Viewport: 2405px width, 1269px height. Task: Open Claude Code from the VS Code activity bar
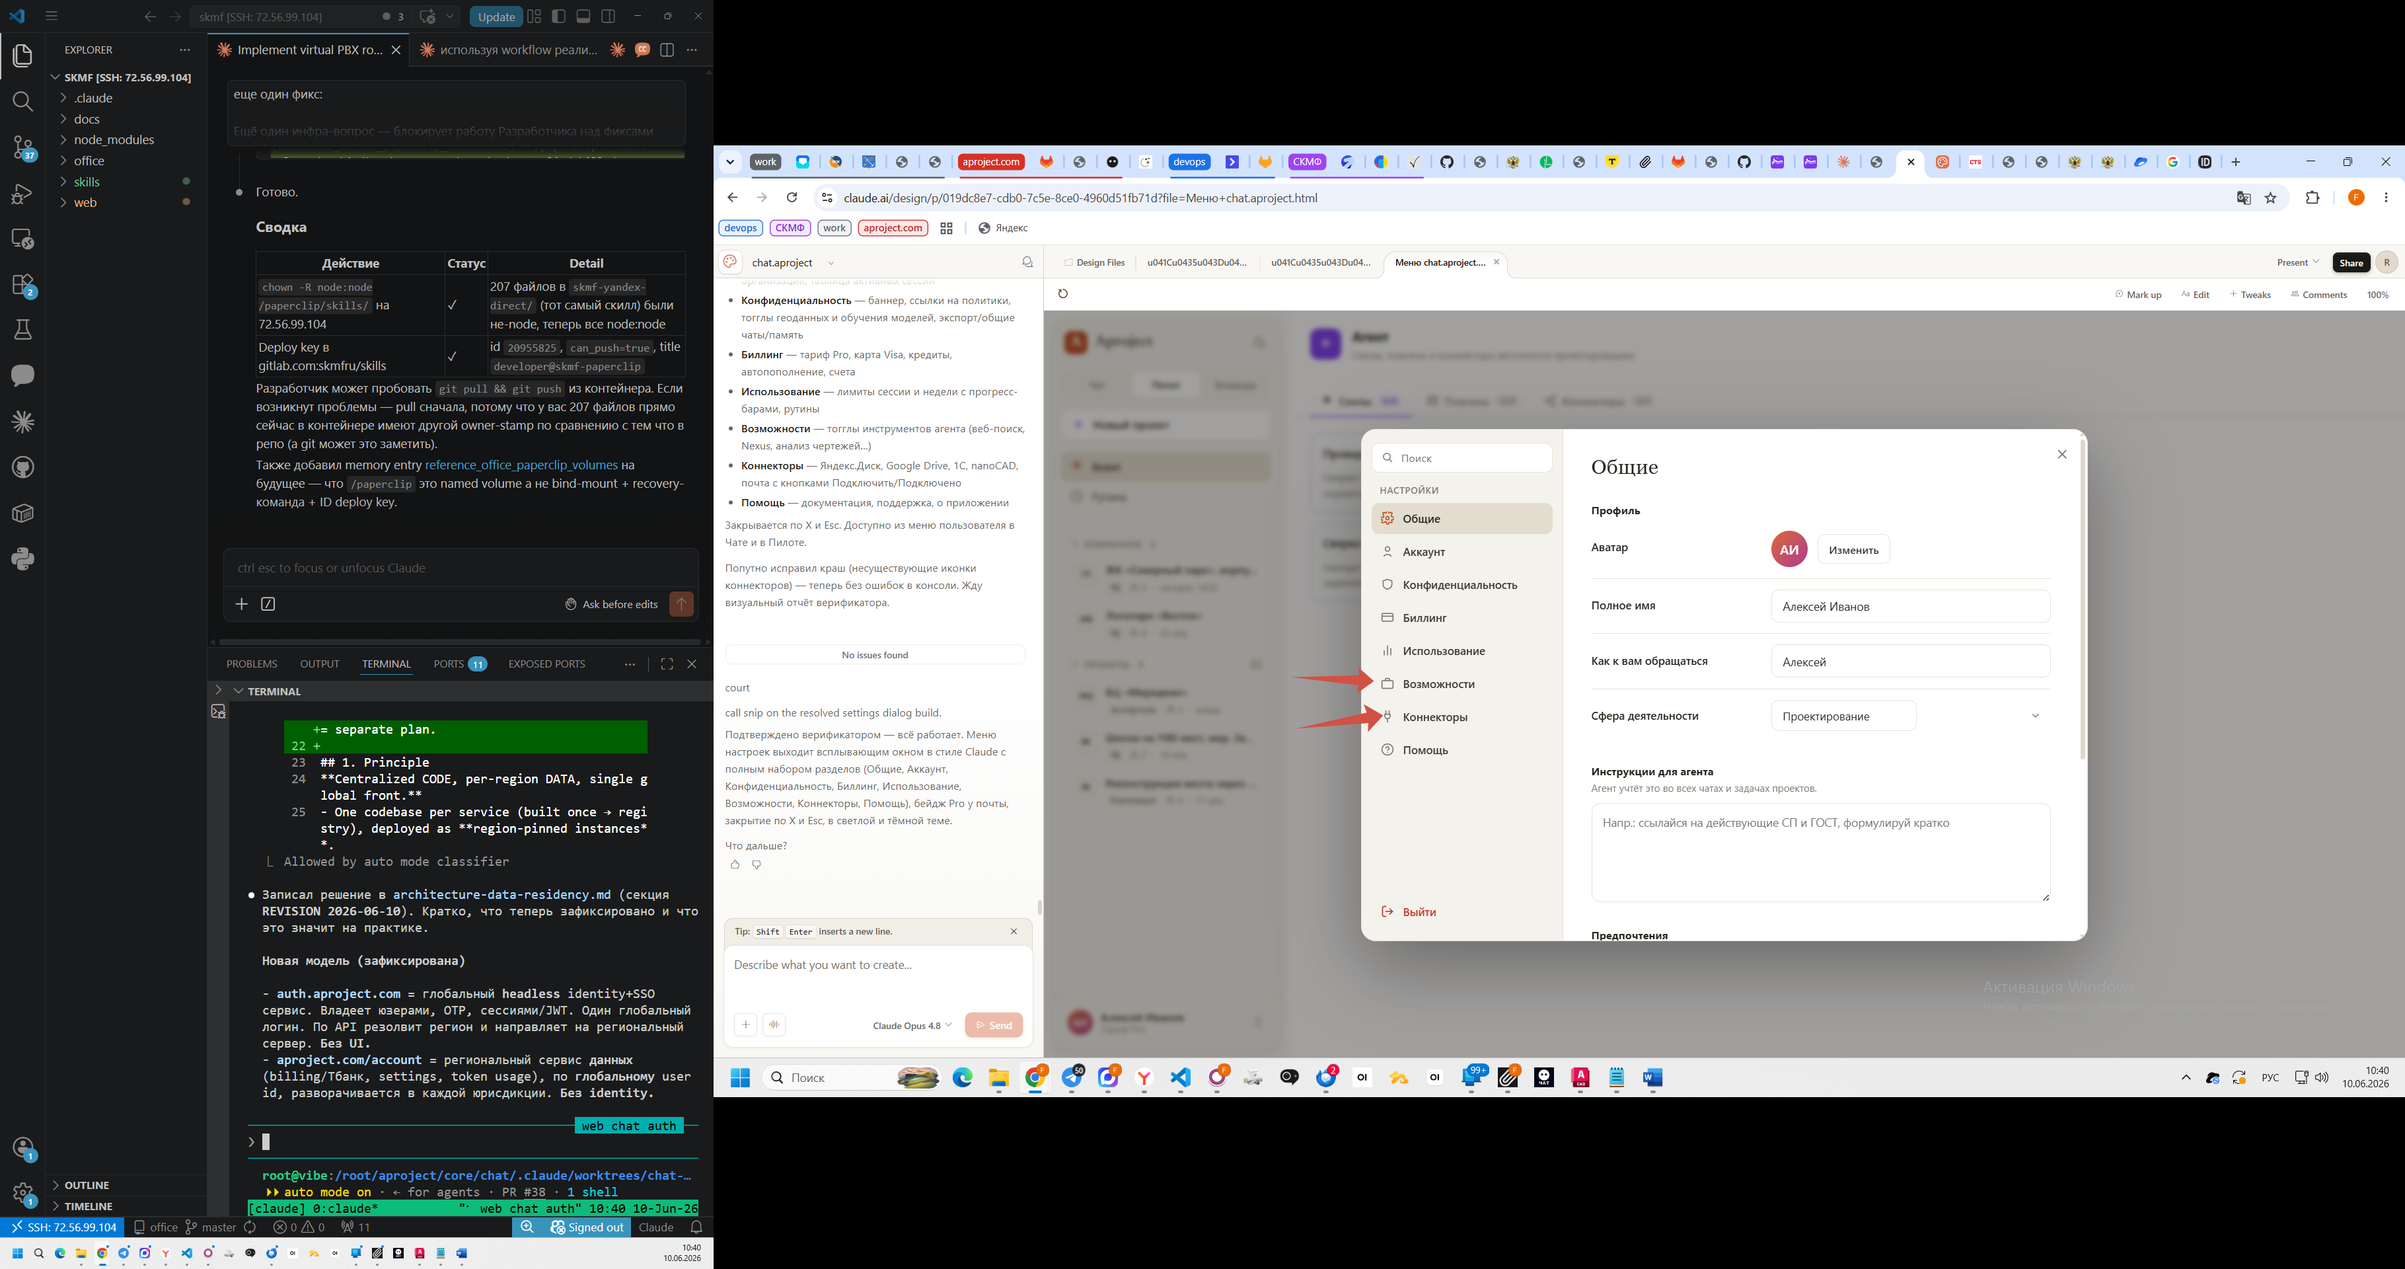(23, 422)
